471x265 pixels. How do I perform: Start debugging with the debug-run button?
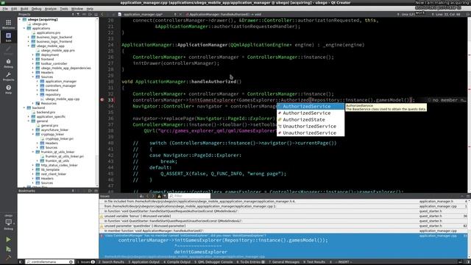pyautogui.click(x=8, y=249)
